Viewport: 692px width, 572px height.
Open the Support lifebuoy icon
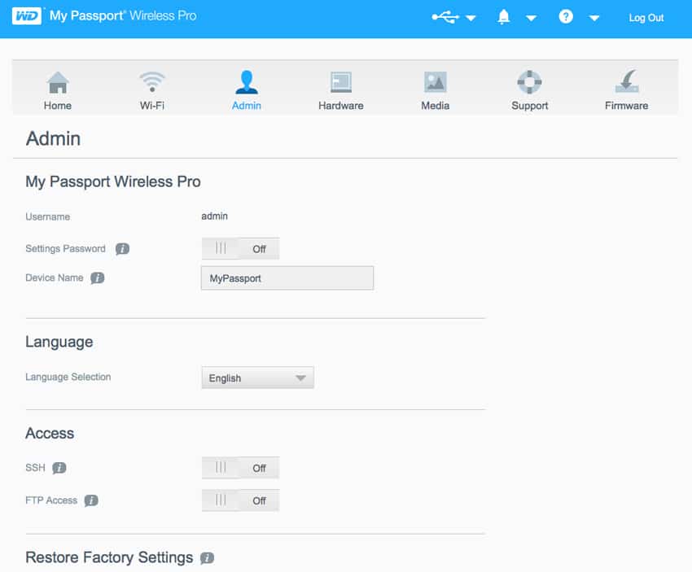(x=529, y=82)
